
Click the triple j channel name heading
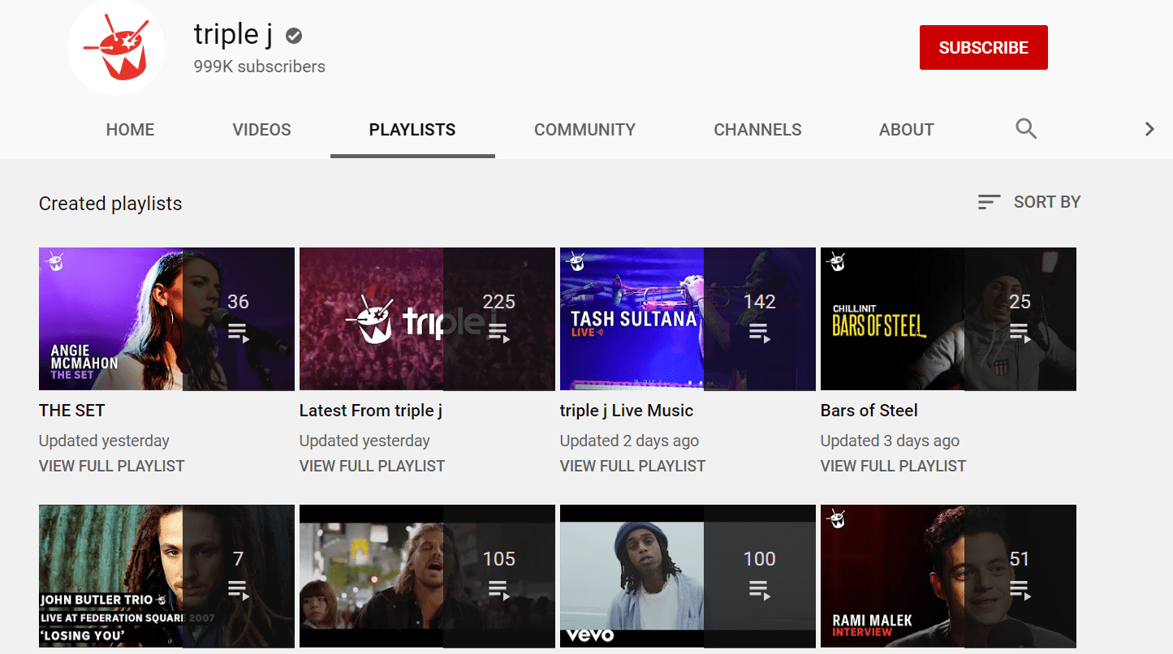[233, 35]
